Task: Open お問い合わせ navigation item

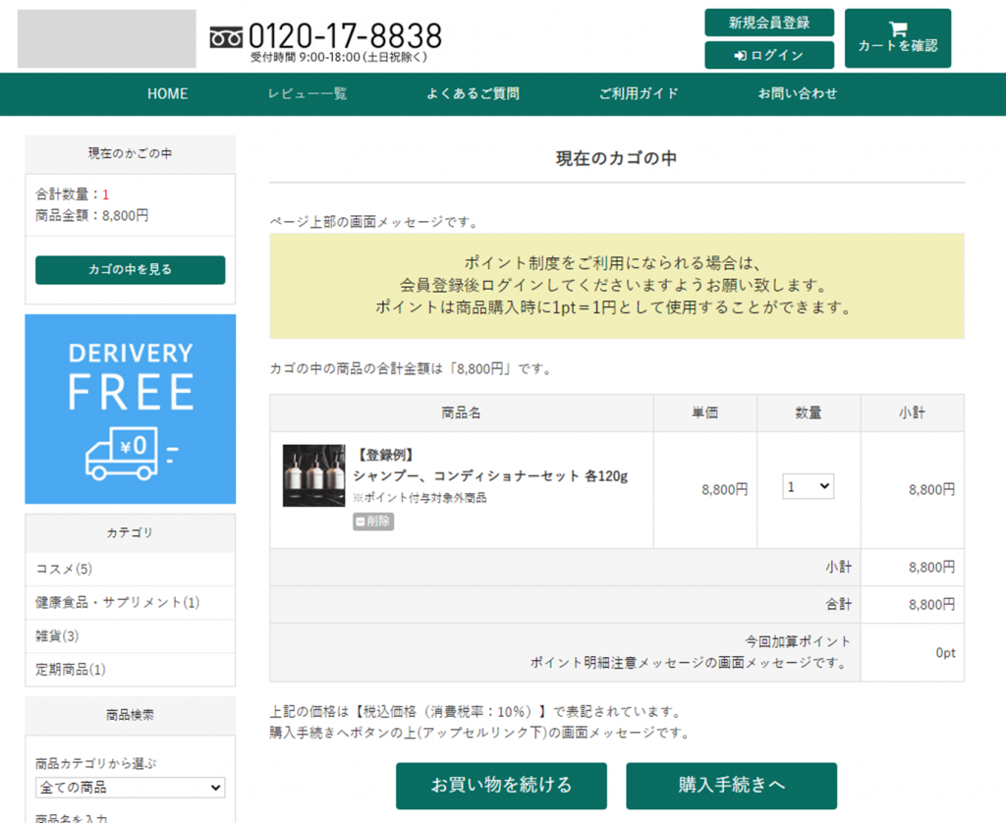Action: [798, 94]
